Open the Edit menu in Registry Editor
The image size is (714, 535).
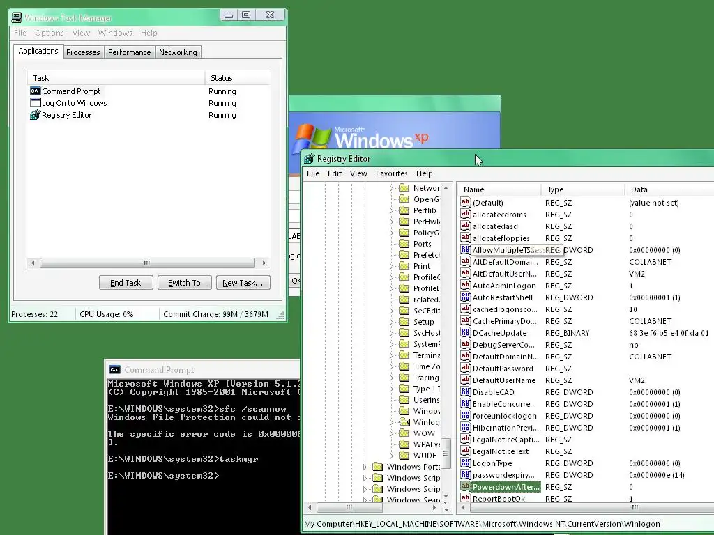tap(335, 173)
